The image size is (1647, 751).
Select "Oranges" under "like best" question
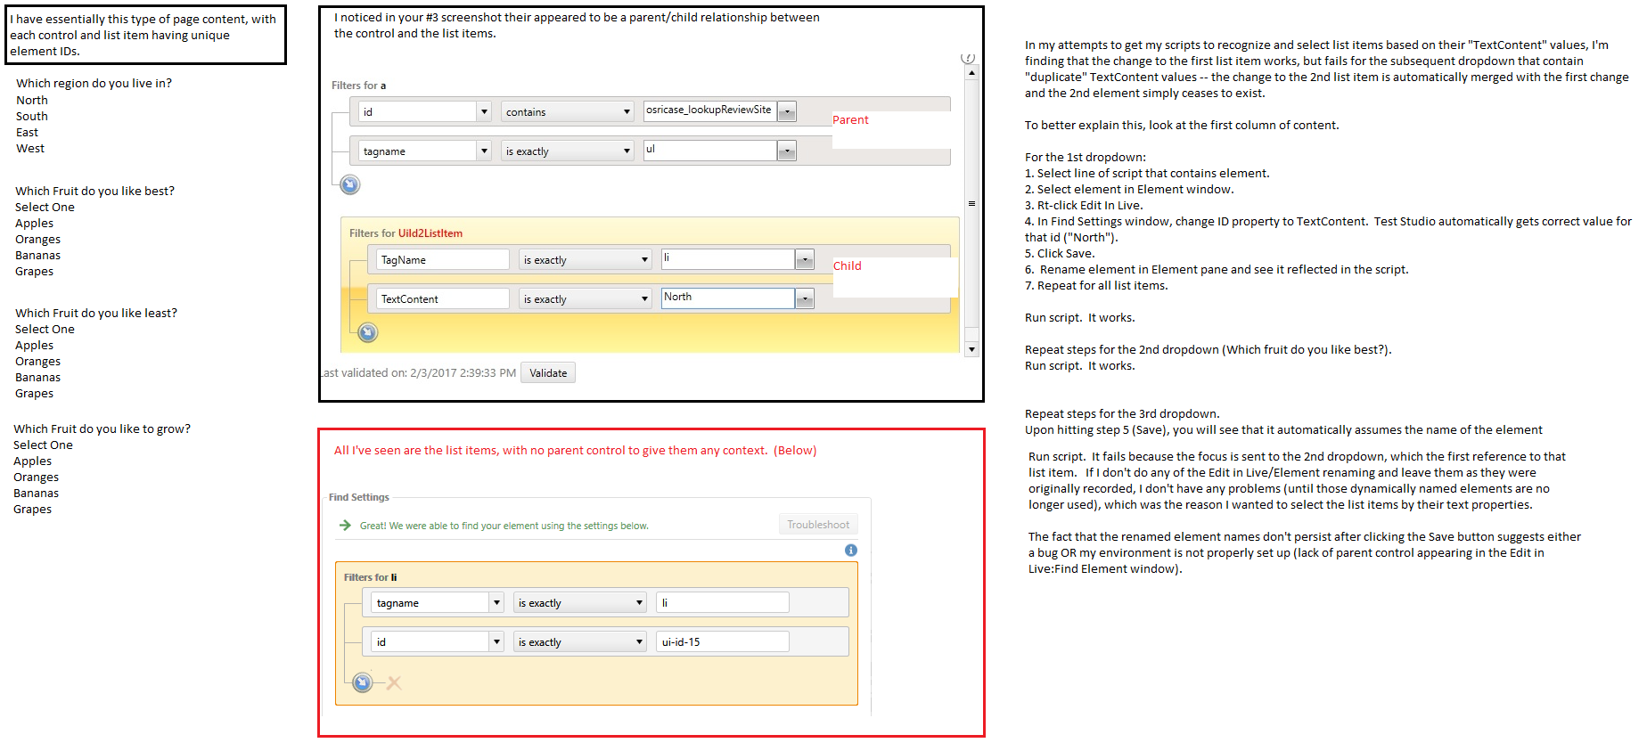pyautogui.click(x=38, y=239)
